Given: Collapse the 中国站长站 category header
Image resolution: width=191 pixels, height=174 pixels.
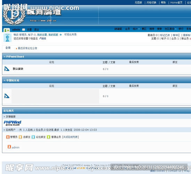Looking at the screenshot, I should point(11,80).
